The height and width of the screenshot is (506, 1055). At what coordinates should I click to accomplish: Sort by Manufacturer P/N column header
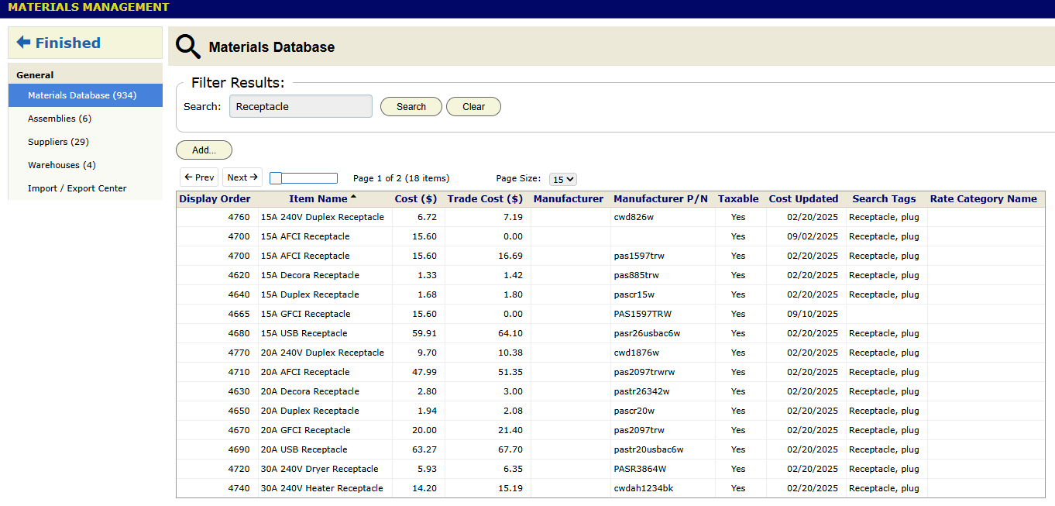coord(661,199)
